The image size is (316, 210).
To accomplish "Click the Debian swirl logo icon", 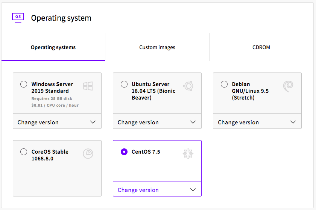I will pyautogui.click(x=288, y=86).
